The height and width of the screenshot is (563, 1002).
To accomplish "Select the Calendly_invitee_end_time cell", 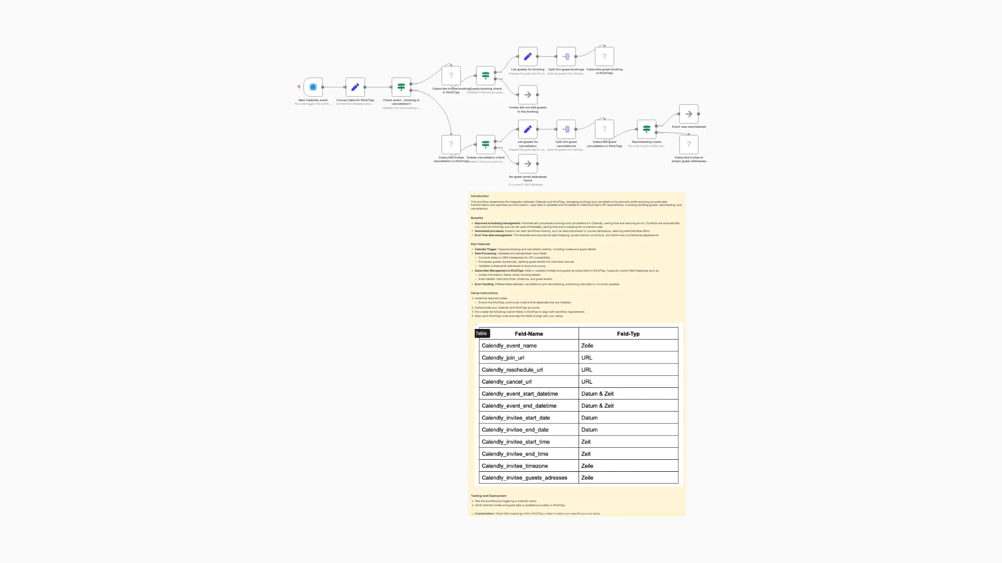I will click(529, 454).
